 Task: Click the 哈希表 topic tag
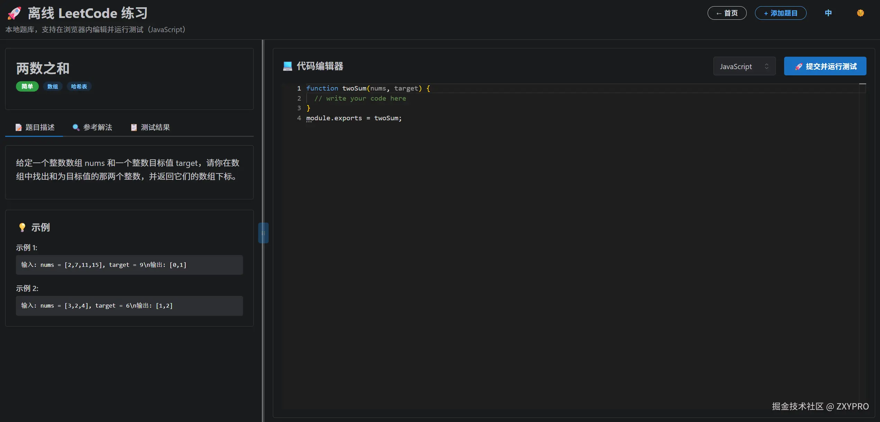tap(79, 86)
